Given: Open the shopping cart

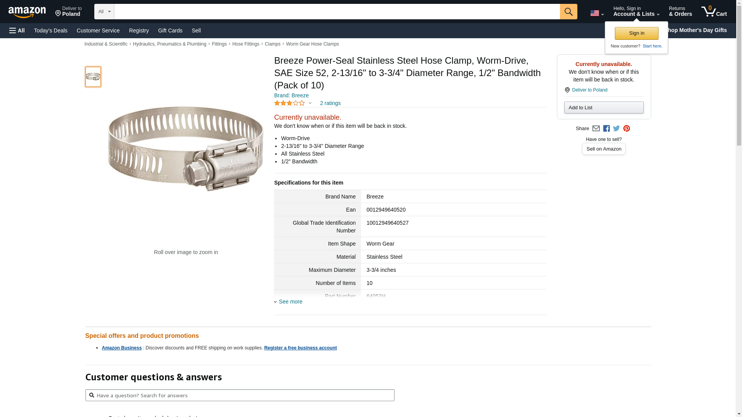Looking at the screenshot, I should [714, 12].
